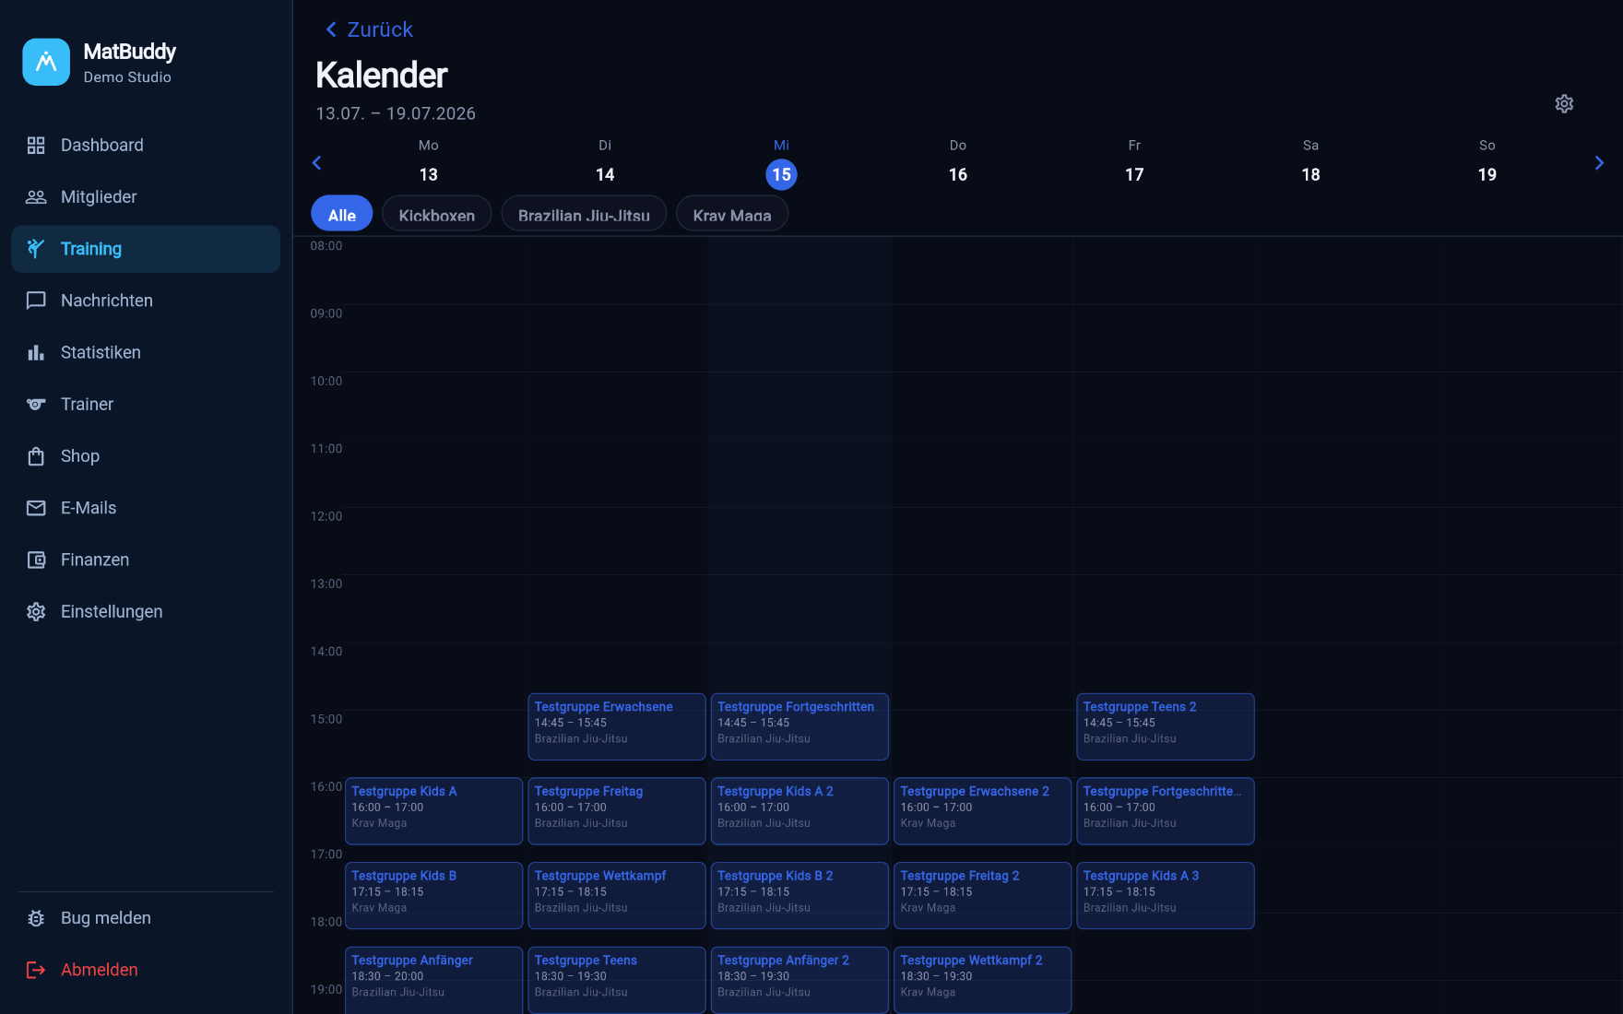Open Testgruppe Fortgeschritte... Friday 16:00 event

click(1166, 811)
